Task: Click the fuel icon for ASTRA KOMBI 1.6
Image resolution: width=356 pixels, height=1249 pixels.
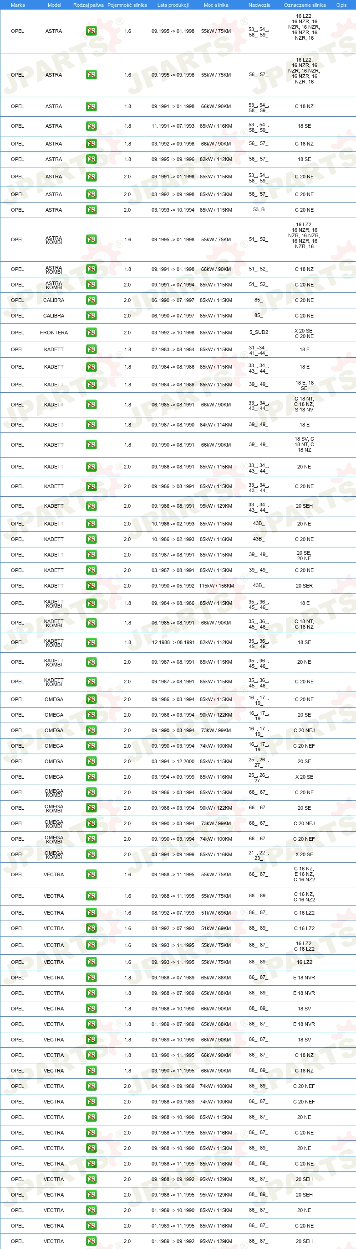Action: [x=91, y=239]
